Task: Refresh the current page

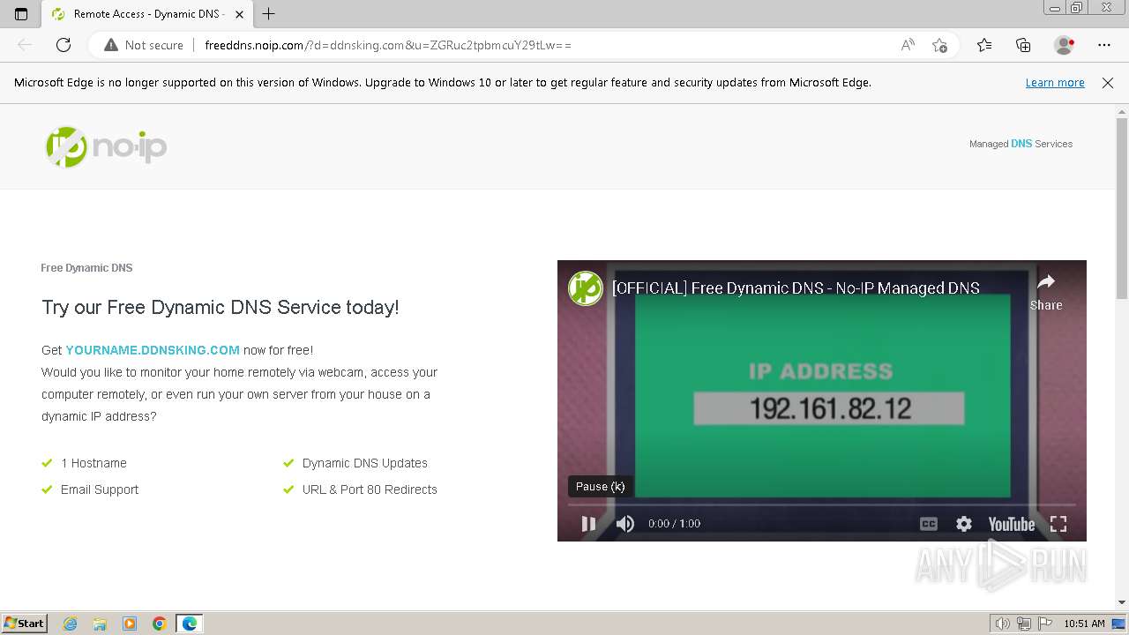Action: point(64,45)
